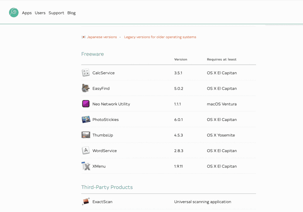Open the Support menu

pos(56,13)
